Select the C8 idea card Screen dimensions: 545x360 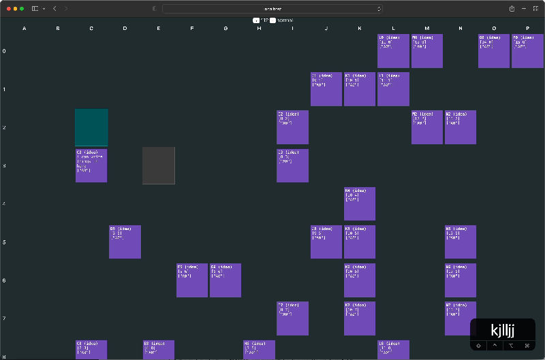coord(91,350)
